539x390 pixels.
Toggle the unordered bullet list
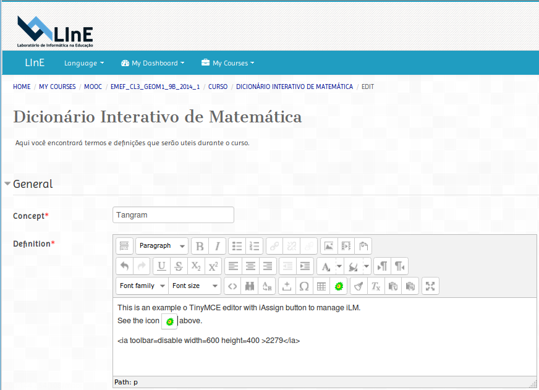coord(237,246)
